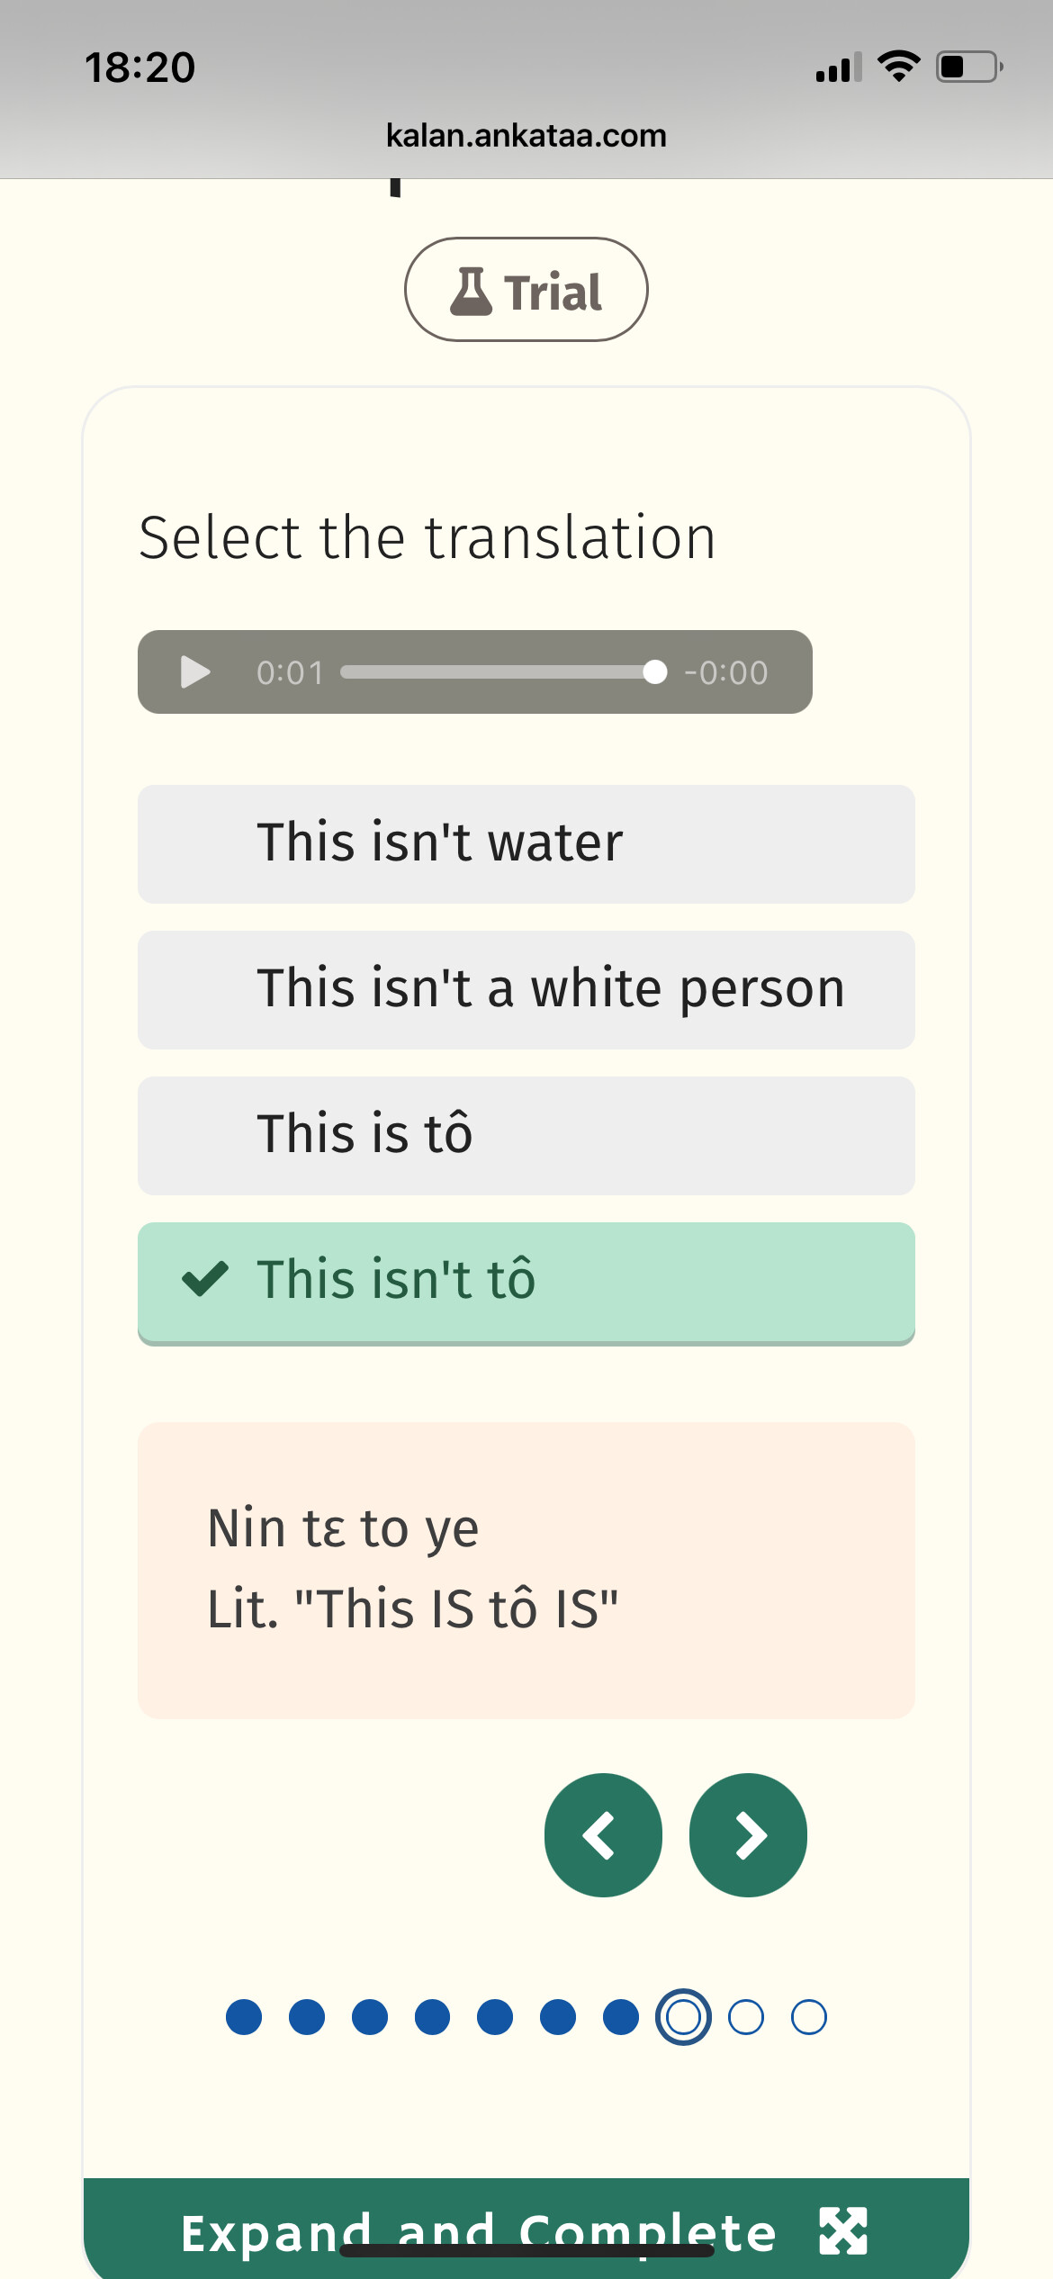Click the Trial flask badge
The image size is (1053, 2279).
[526, 290]
